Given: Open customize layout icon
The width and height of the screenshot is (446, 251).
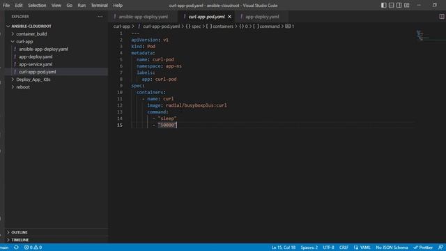Looking at the screenshot, I should 407,5.
